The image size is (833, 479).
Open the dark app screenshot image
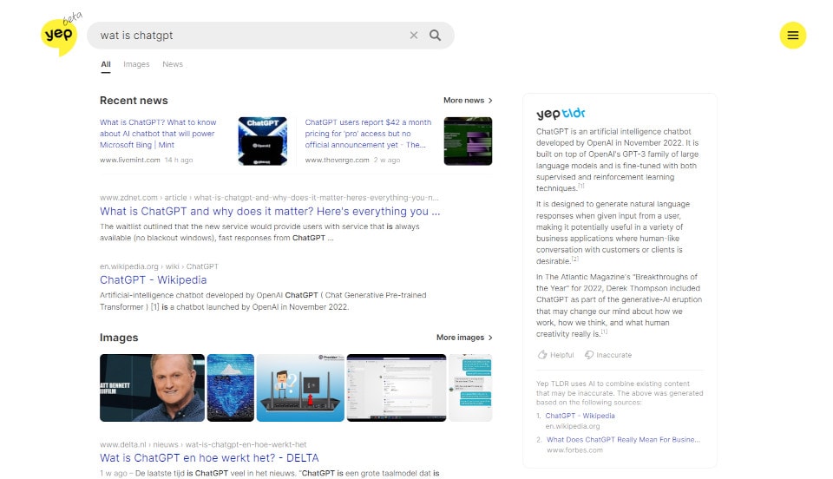tap(397, 388)
